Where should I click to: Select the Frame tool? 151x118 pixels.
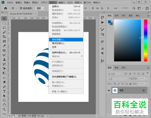tap(4, 41)
